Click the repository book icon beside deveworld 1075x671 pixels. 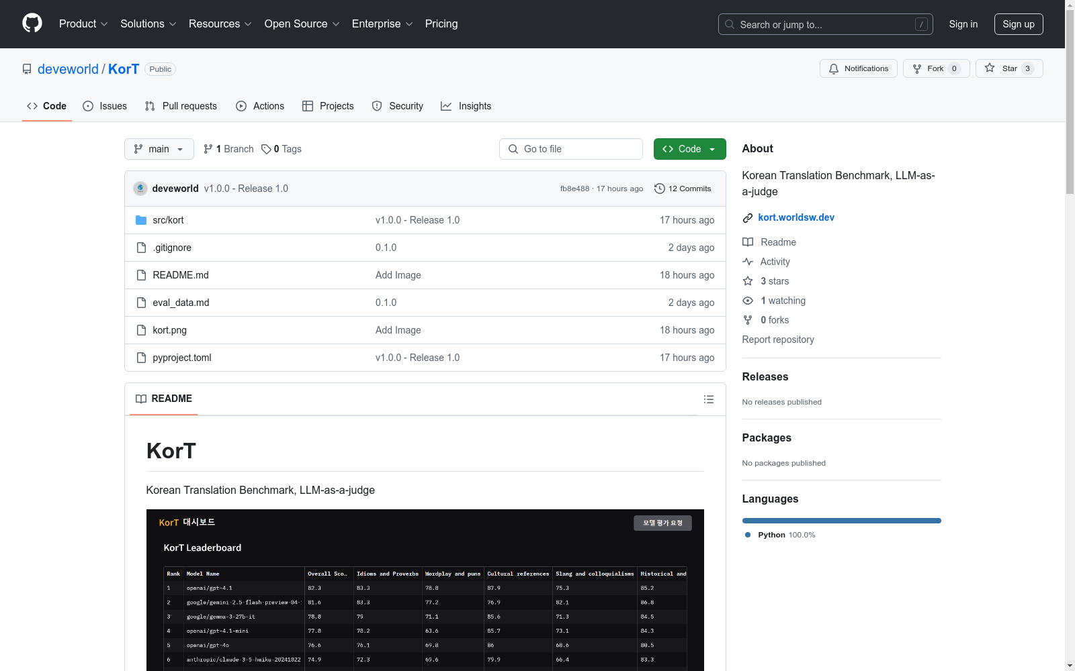(x=27, y=69)
